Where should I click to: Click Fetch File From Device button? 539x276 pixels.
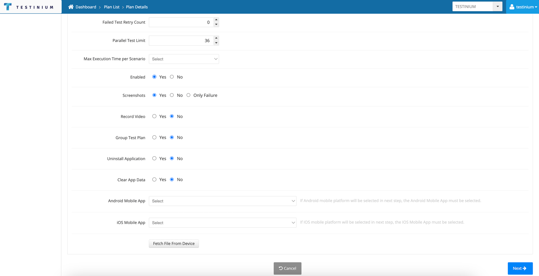point(174,243)
